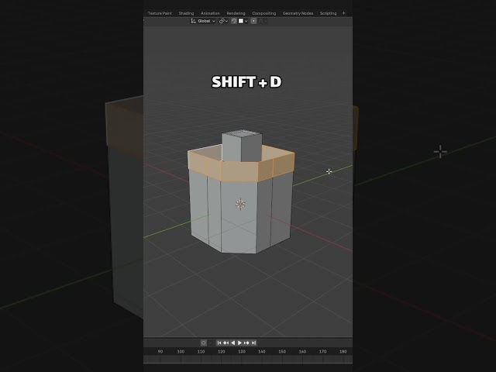Image resolution: width=496 pixels, height=372 pixels.
Task: Click frame 140 on the timeline
Action: [262, 351]
